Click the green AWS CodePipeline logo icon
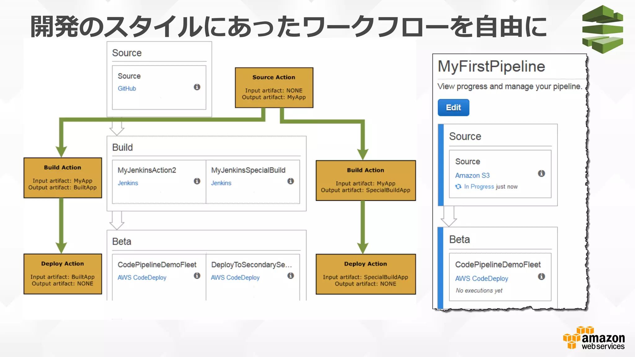Image resolution: width=635 pixels, height=357 pixels. pyautogui.click(x=602, y=29)
